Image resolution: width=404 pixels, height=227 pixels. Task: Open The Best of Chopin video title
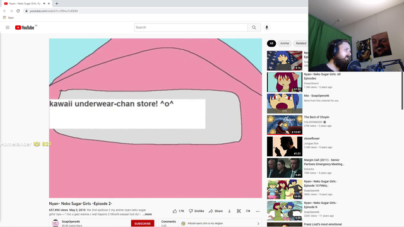pos(316,117)
